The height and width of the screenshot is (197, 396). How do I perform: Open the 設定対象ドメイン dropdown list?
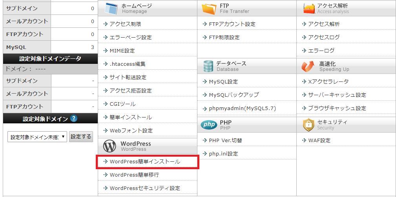click(x=37, y=137)
